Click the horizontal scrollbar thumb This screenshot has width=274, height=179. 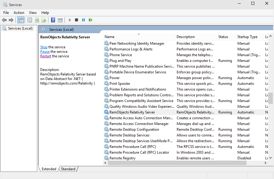177,163
